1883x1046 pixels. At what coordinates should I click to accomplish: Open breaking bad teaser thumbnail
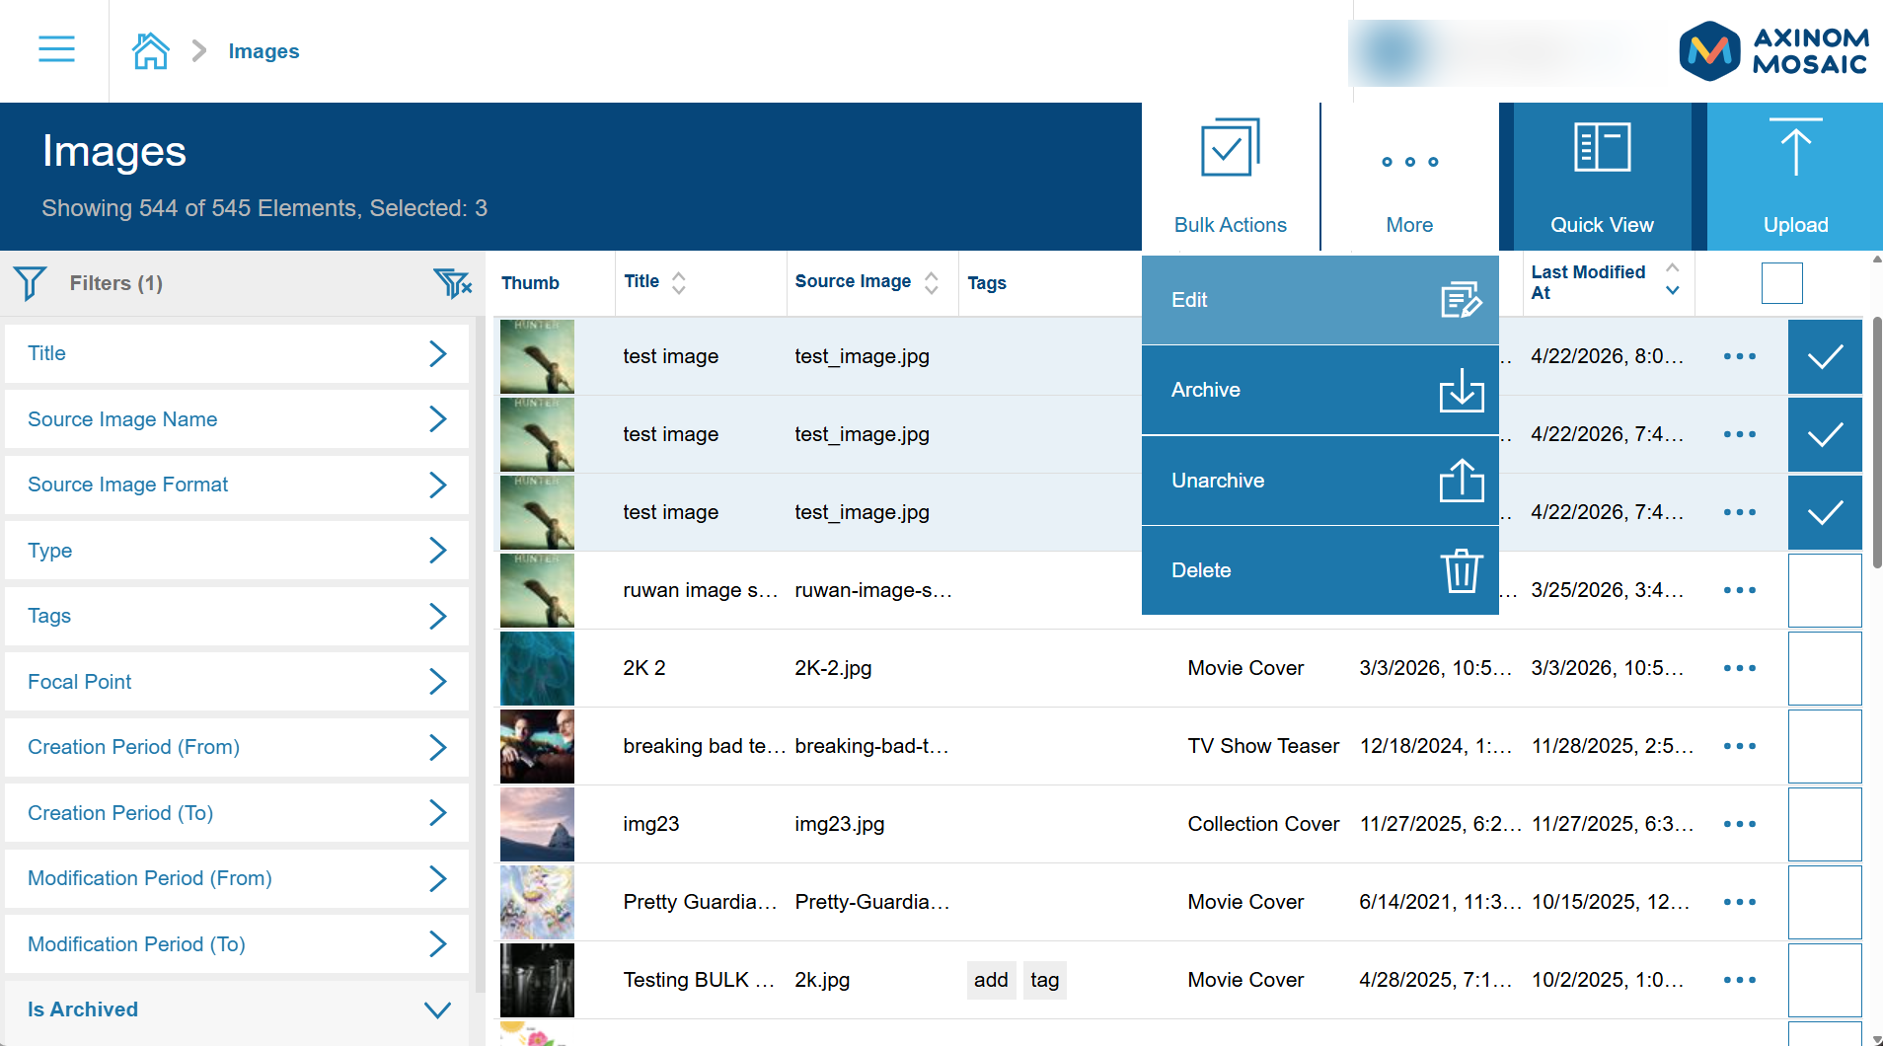pyautogui.click(x=537, y=746)
